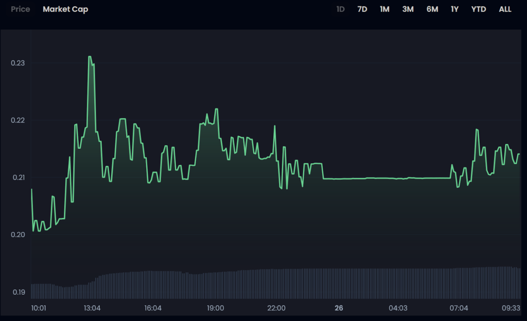Display the ALL time range
The image size is (527, 321).
click(x=505, y=9)
